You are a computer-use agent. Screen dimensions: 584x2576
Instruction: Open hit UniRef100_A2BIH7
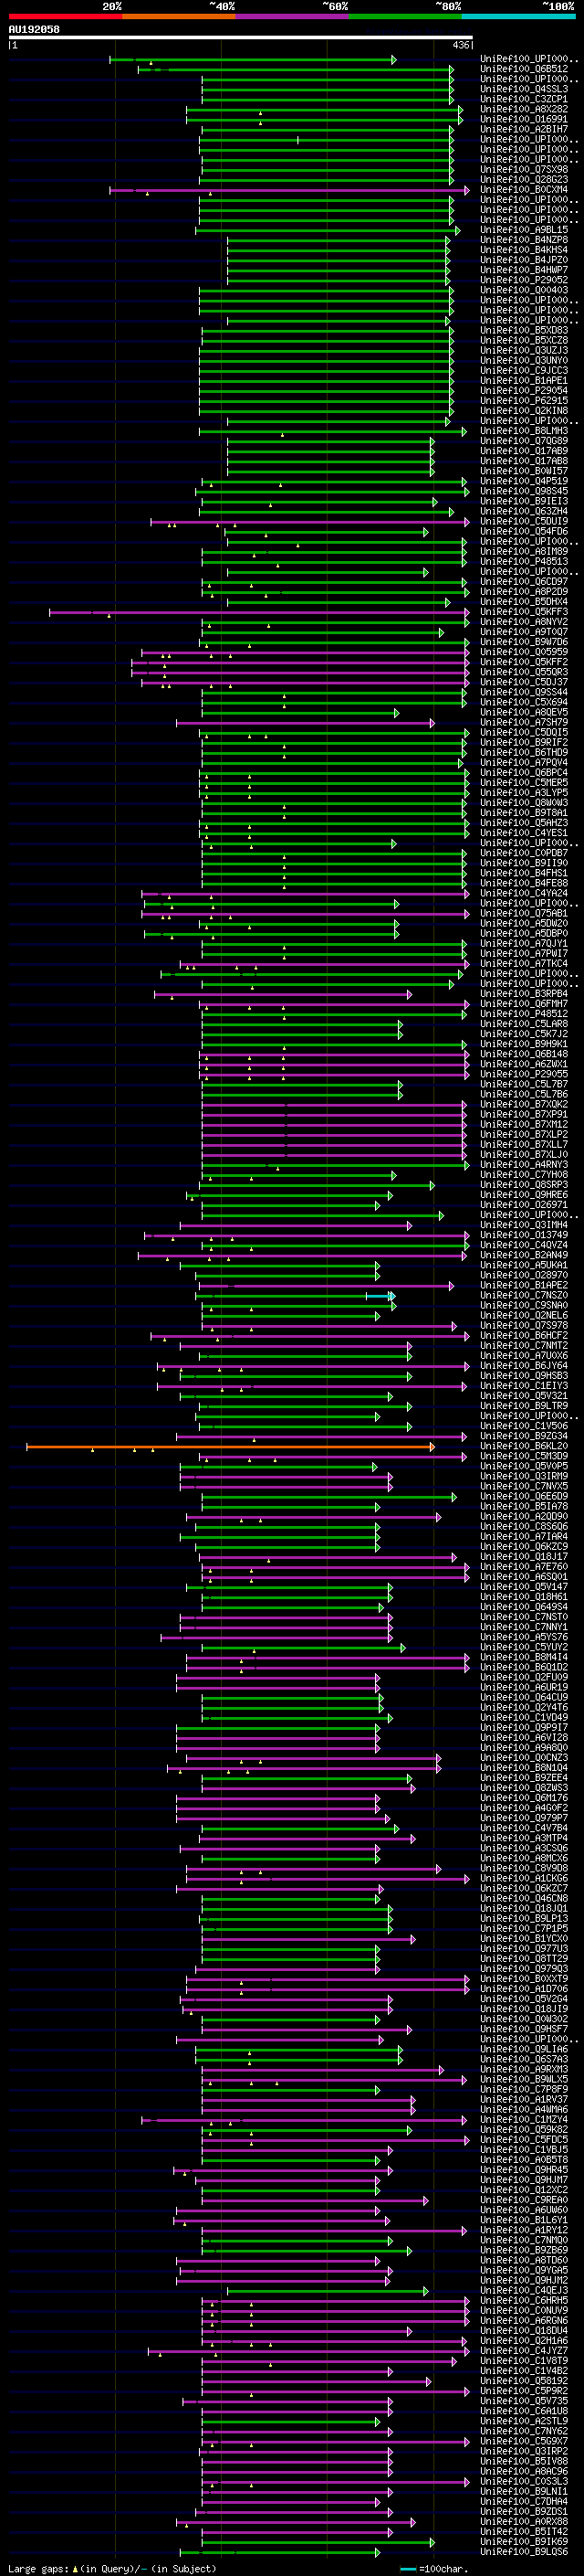coord(524,129)
